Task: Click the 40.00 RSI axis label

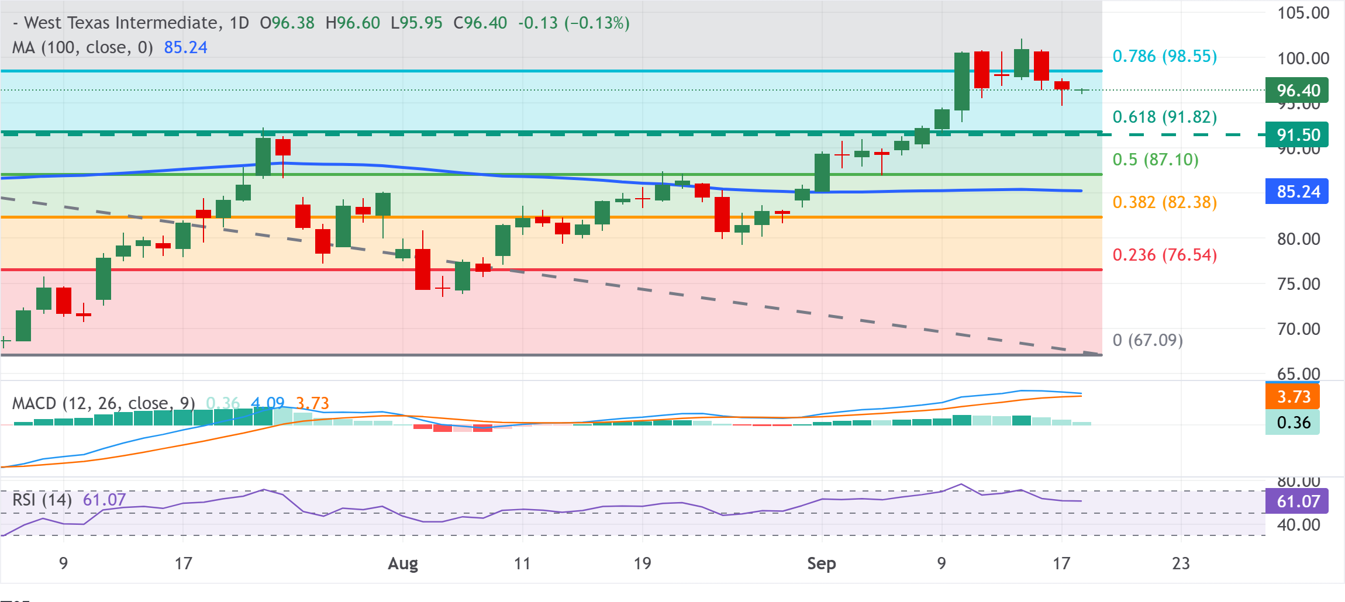Action: tap(1298, 525)
